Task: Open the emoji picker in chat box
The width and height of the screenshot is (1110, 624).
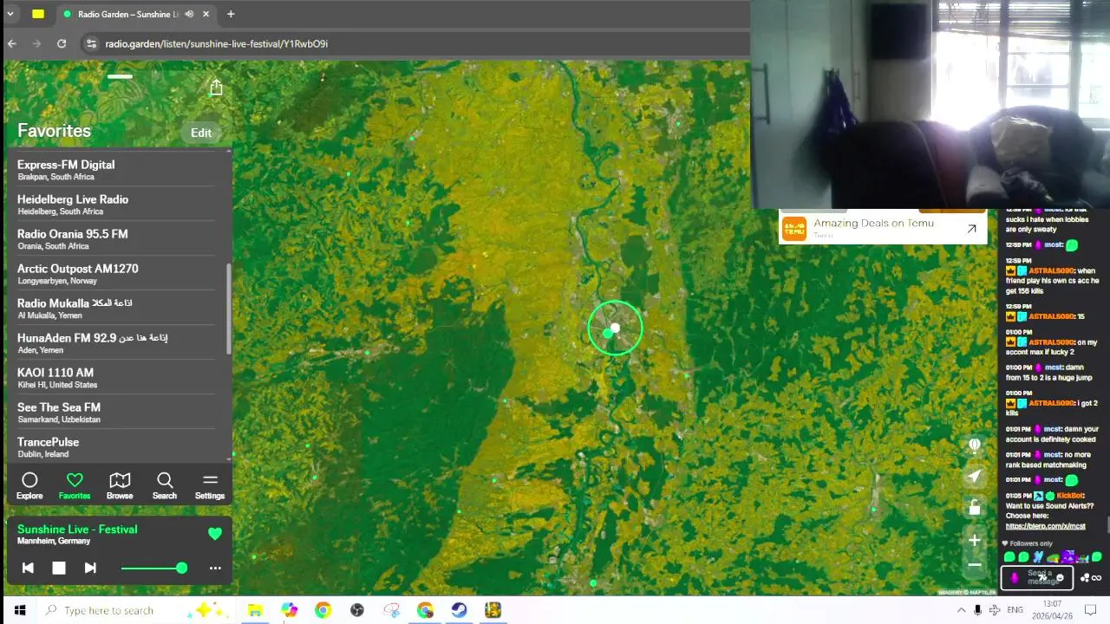Action: (x=1060, y=578)
